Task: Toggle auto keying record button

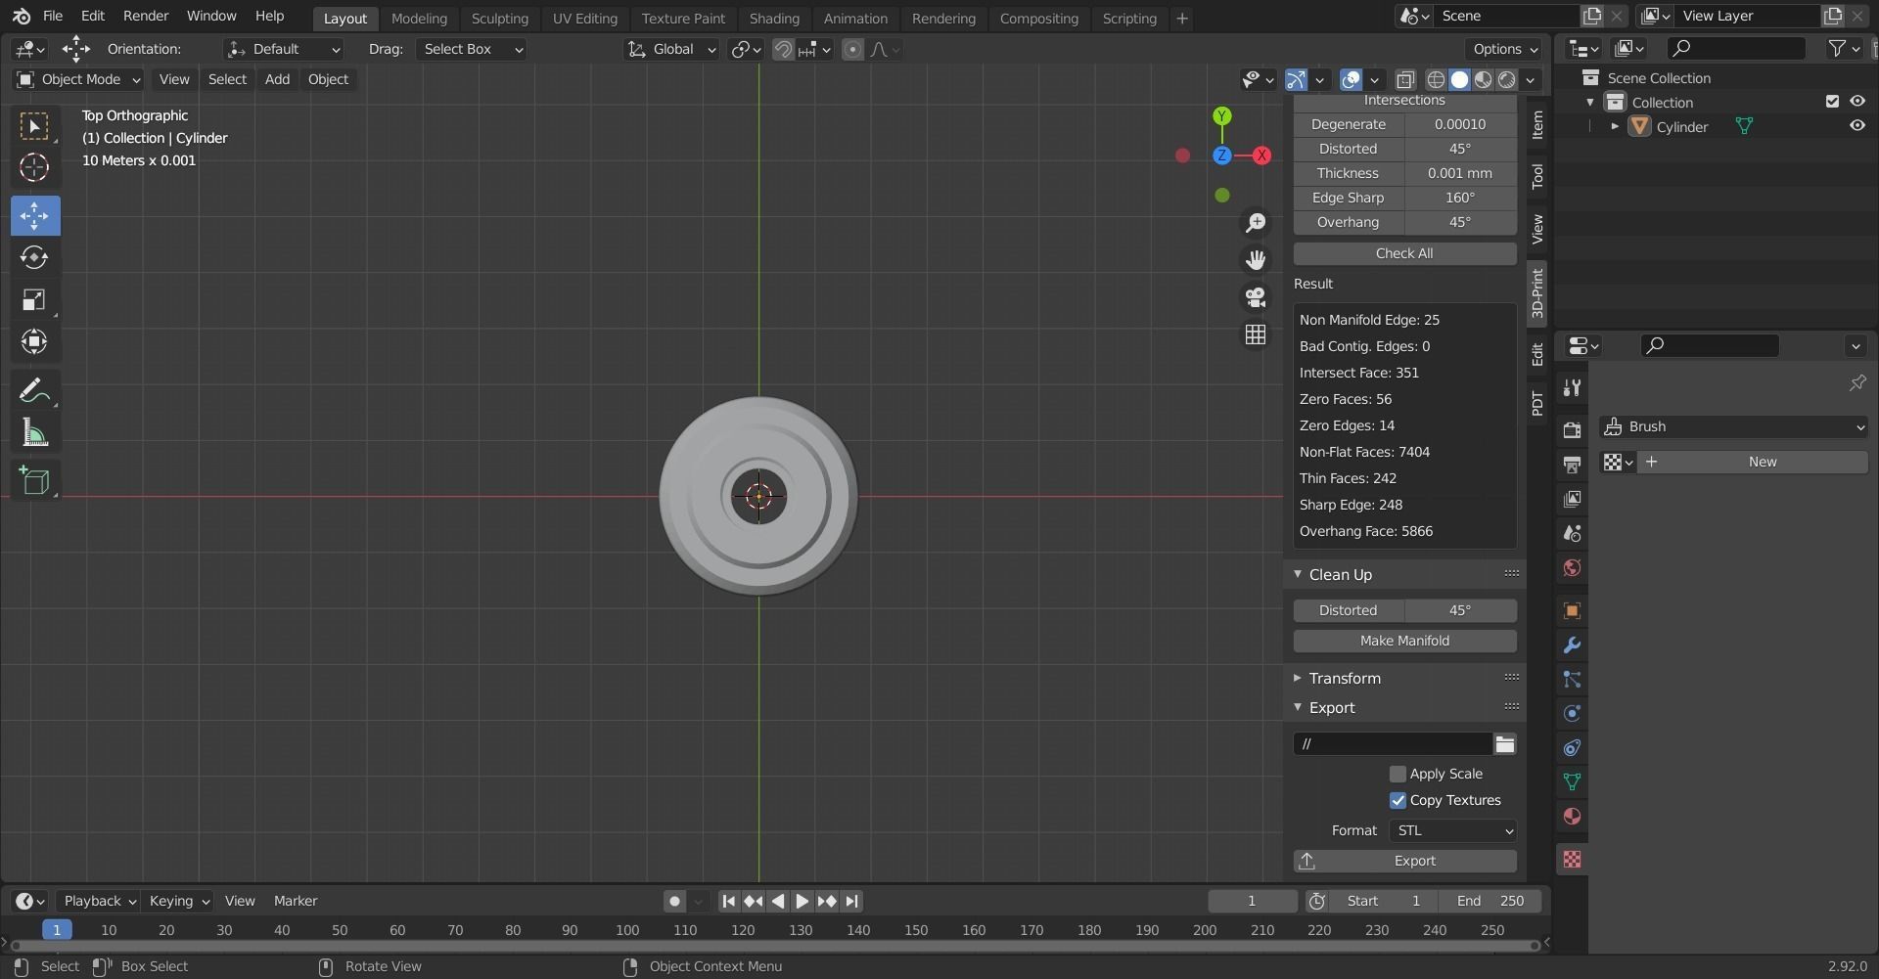Action: 674,901
